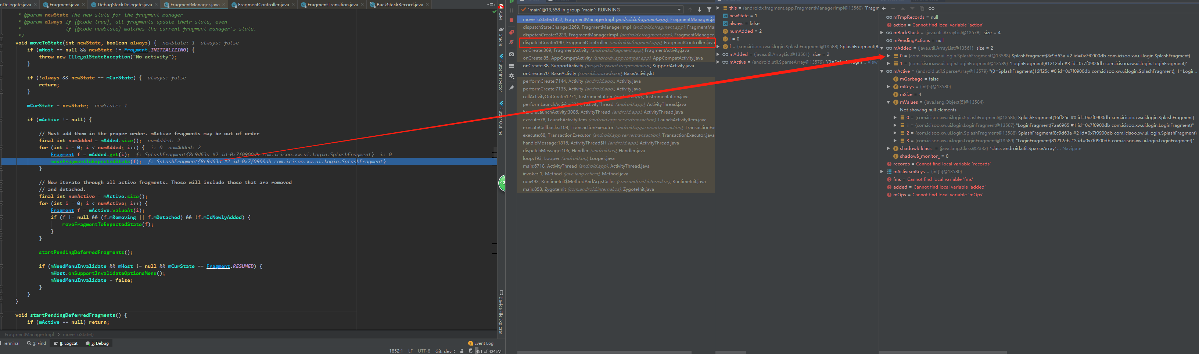Add a new watch with plus icon
Viewport: 1199px width, 354px height.
point(884,8)
